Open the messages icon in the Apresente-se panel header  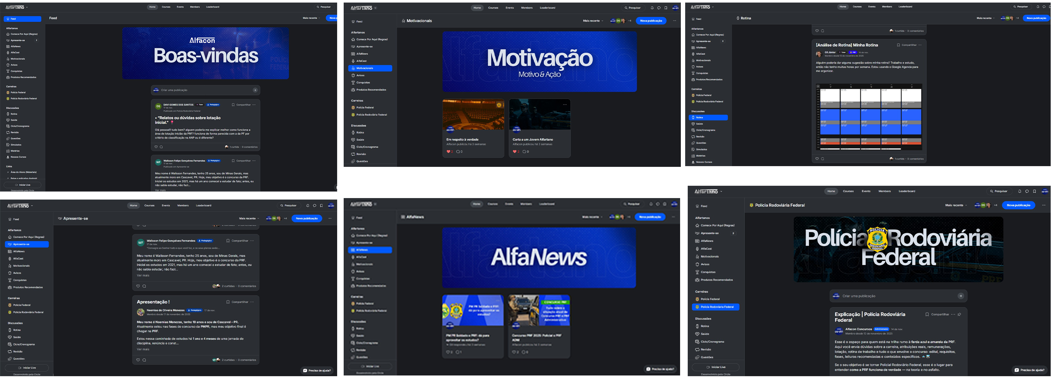coord(315,205)
